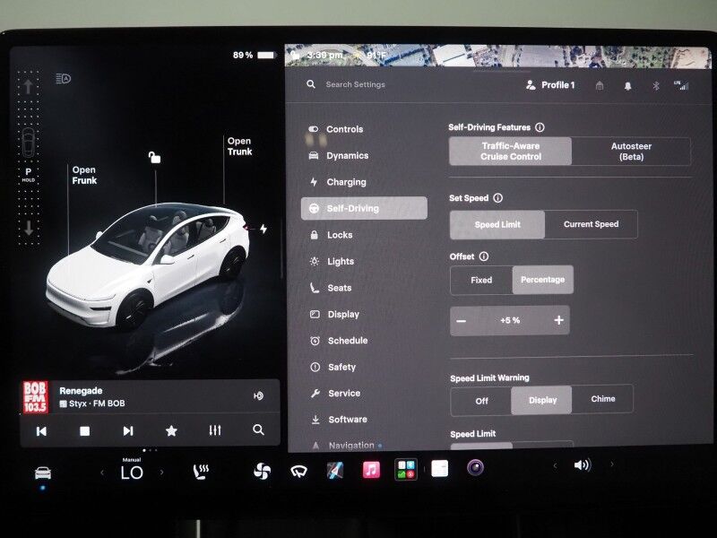Click the volume speaker icon
Screen dimensions: 717x538
pyautogui.click(x=582, y=465)
